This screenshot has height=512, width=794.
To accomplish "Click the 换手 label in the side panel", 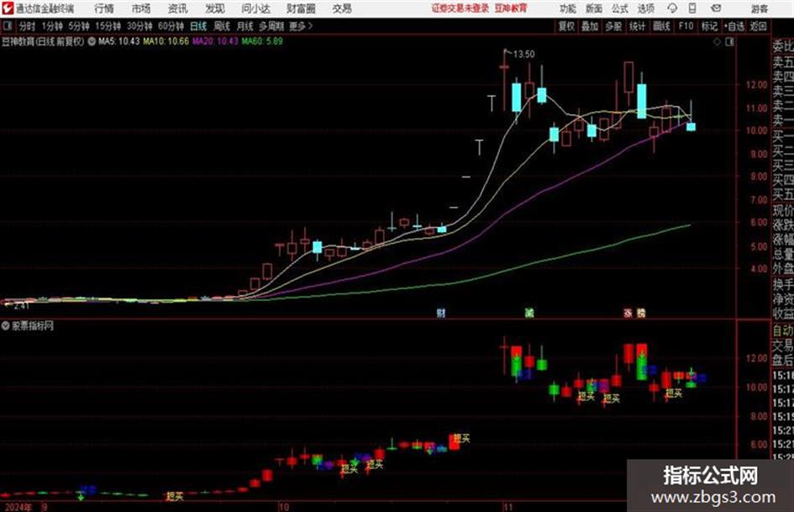I will pos(783,284).
